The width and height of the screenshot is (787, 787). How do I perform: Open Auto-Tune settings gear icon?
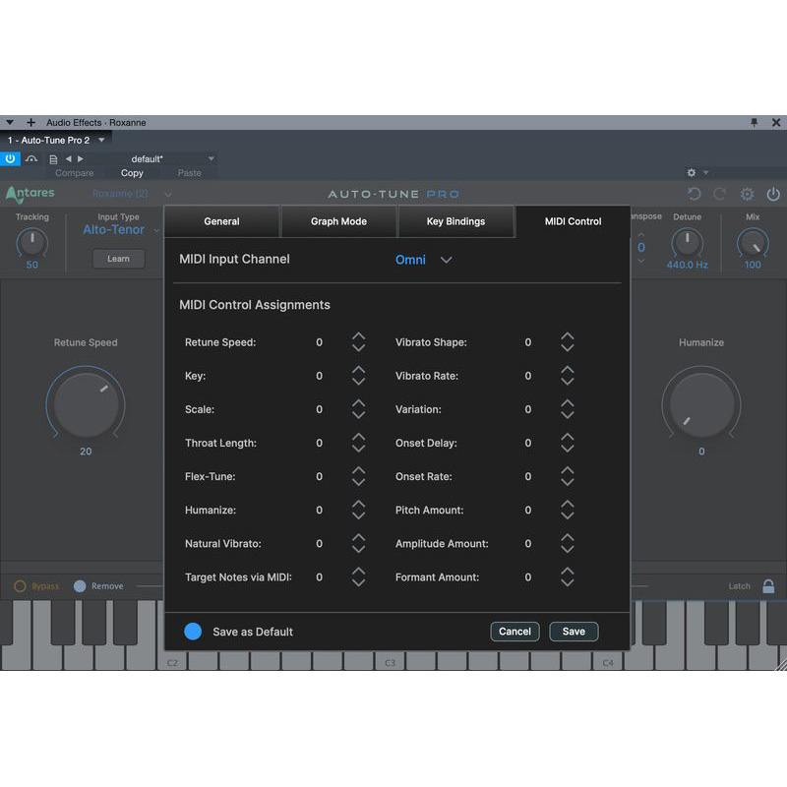[747, 194]
